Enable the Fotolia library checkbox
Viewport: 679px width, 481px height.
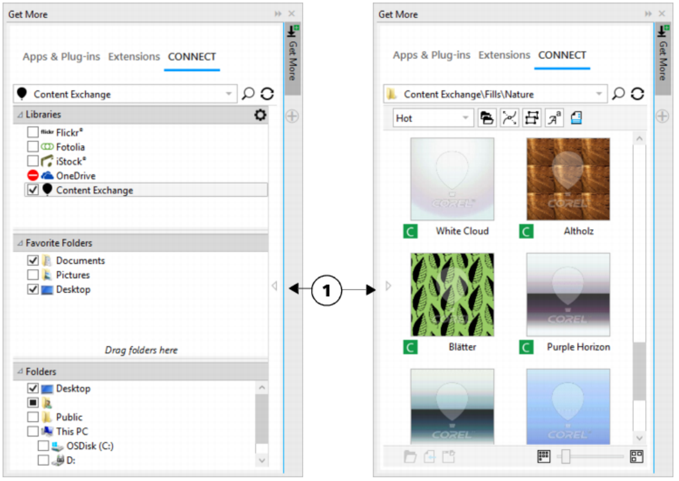tap(33, 146)
